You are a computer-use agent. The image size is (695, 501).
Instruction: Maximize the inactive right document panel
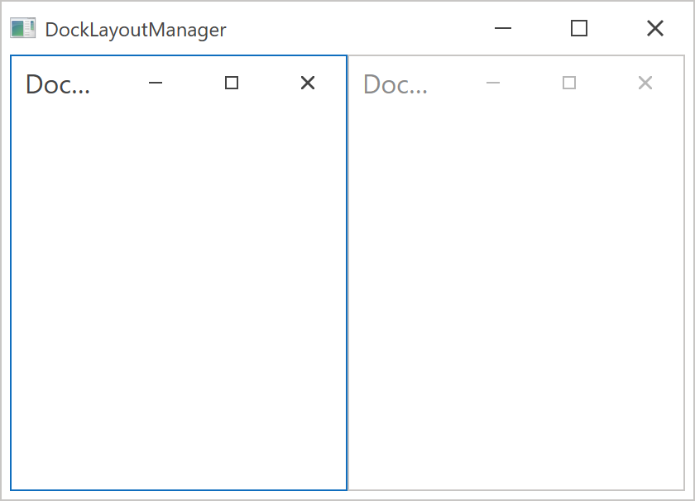(x=569, y=83)
